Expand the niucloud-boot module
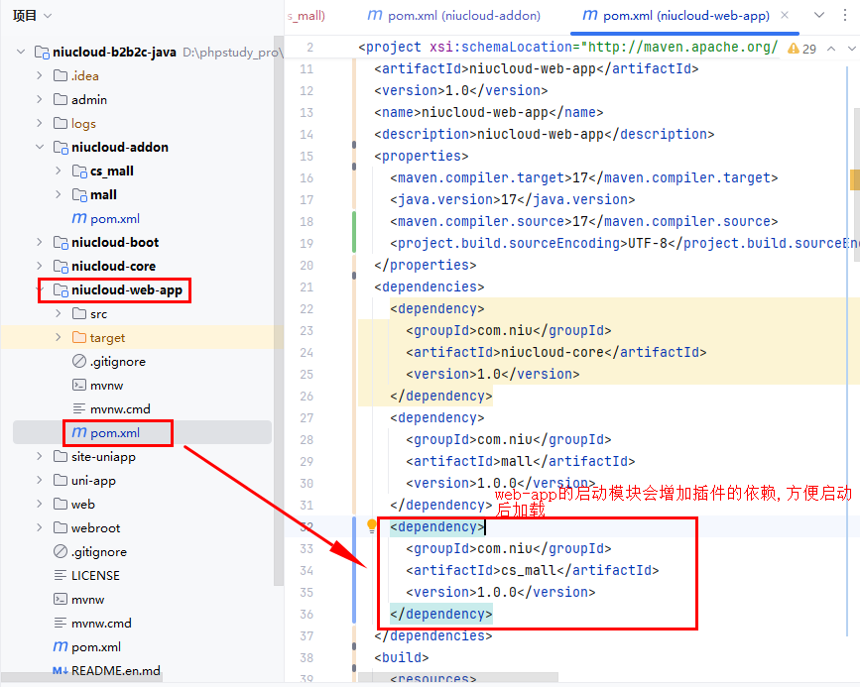This screenshot has height=687, width=860. pos(40,242)
